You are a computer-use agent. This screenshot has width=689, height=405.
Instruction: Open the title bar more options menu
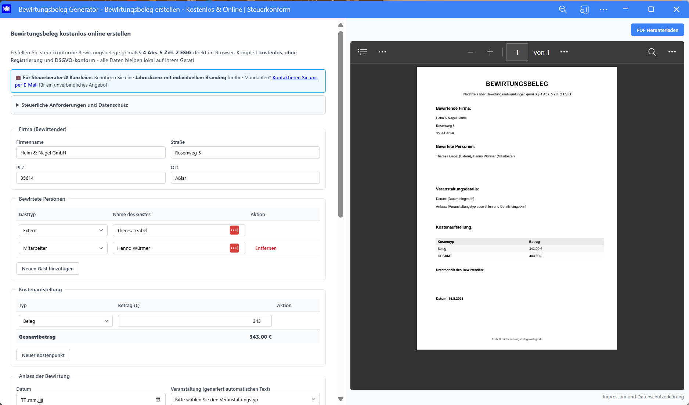tap(603, 10)
